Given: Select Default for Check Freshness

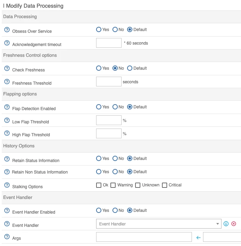Looking at the screenshot, I should 130,68.
